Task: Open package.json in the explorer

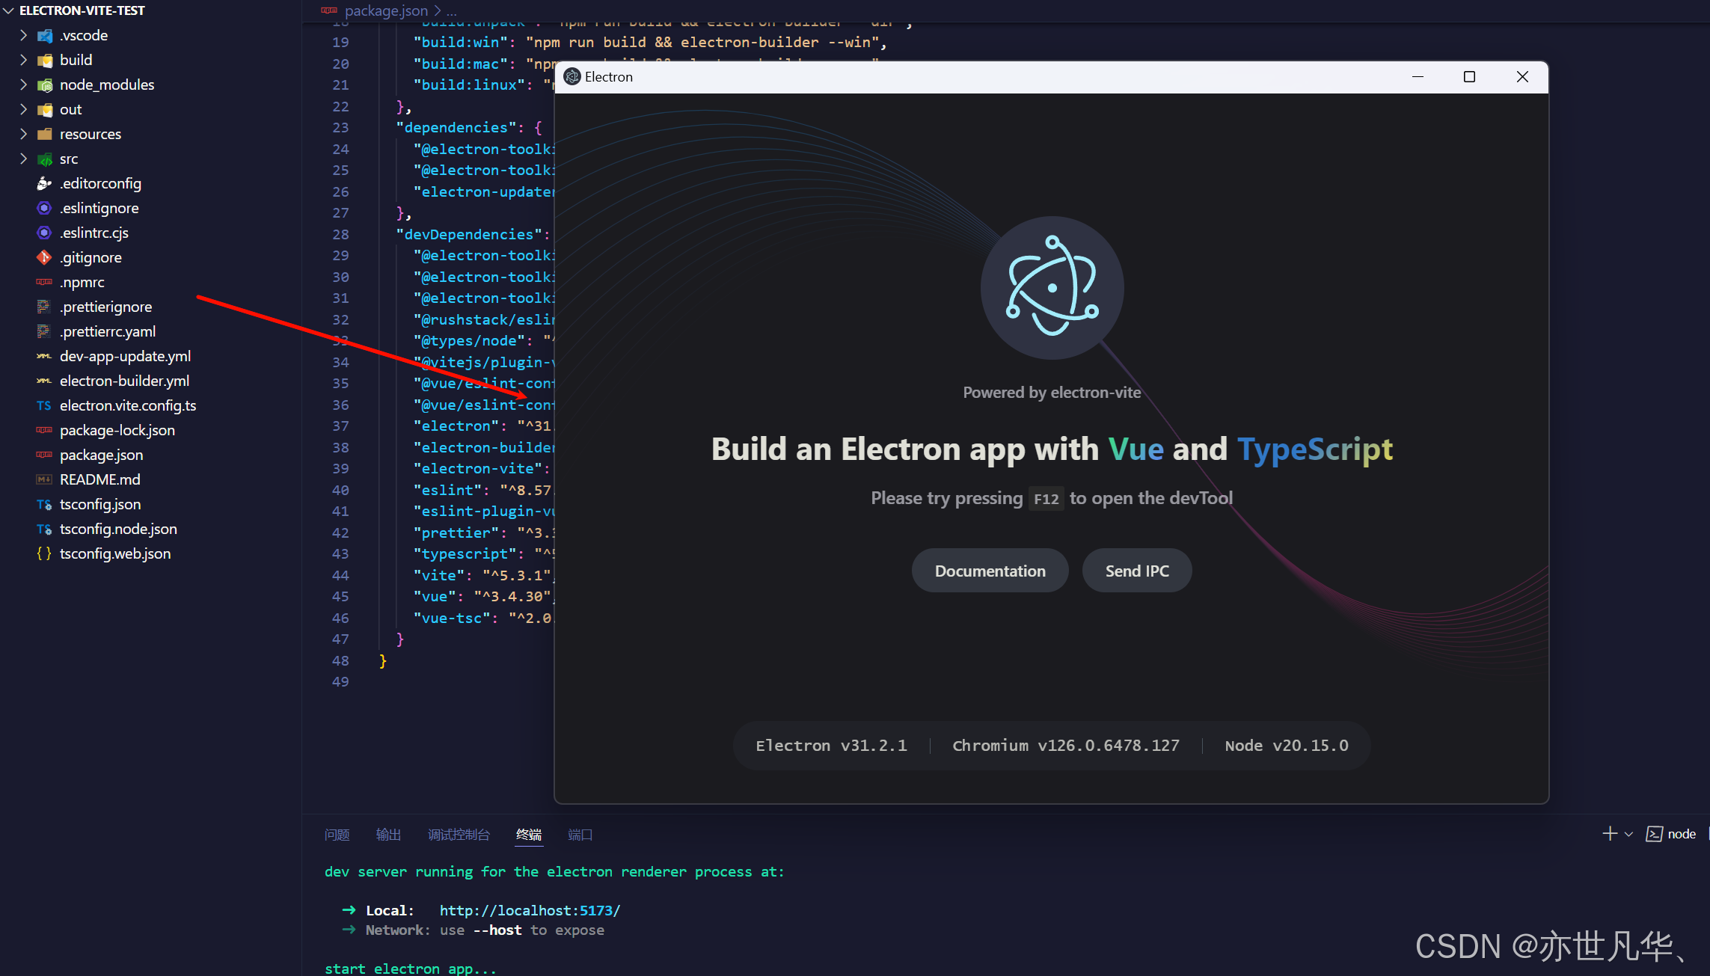Action: (x=101, y=455)
